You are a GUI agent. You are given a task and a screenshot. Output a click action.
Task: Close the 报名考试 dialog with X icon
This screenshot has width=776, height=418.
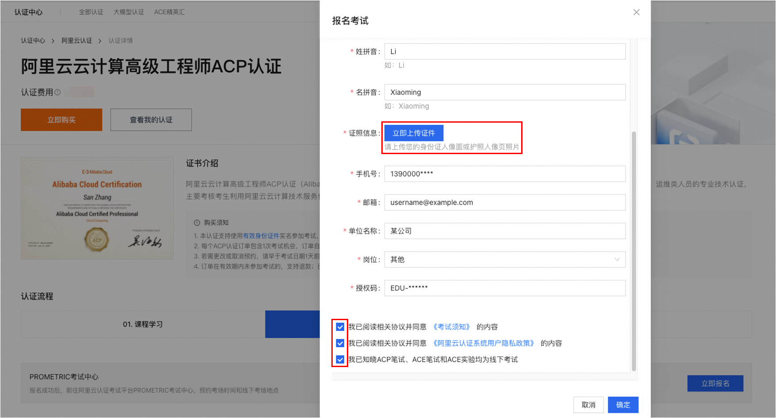[x=636, y=12]
